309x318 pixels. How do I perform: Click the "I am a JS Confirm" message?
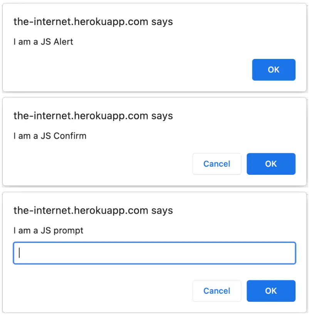pos(50,136)
